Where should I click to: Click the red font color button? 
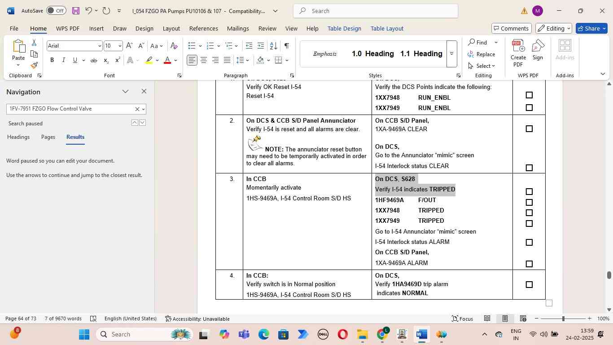pyautogui.click(x=167, y=60)
